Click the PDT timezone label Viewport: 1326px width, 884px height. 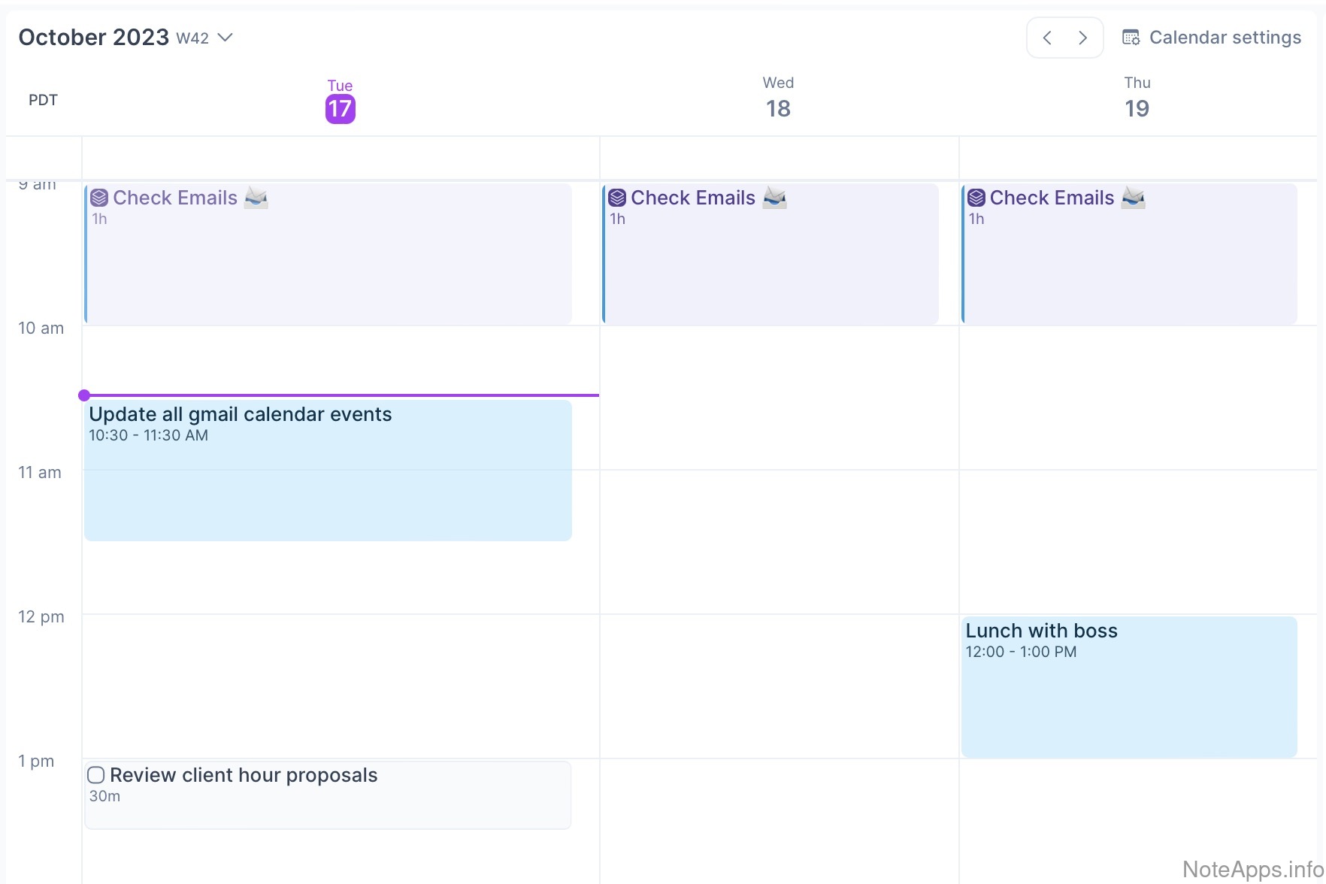pyautogui.click(x=43, y=100)
